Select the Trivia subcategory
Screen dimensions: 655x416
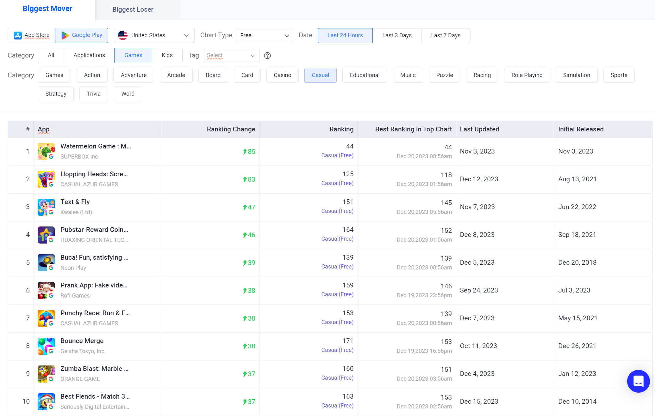click(x=94, y=94)
